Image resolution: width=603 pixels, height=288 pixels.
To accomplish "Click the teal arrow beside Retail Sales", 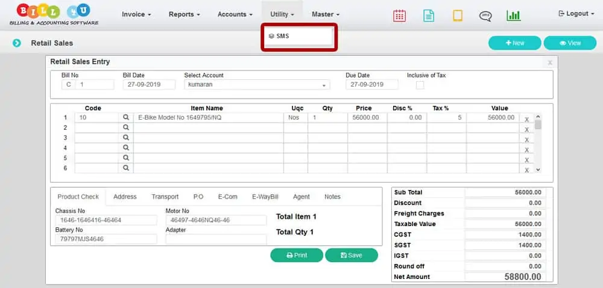I will [x=16, y=43].
